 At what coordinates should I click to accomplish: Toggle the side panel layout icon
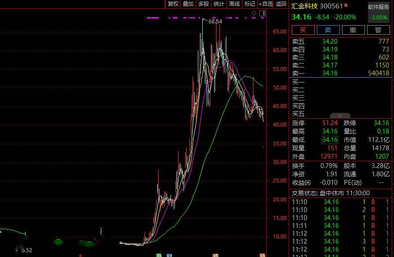click(262, 13)
